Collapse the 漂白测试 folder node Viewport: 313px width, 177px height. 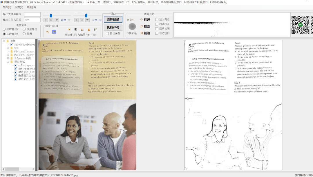8,62
